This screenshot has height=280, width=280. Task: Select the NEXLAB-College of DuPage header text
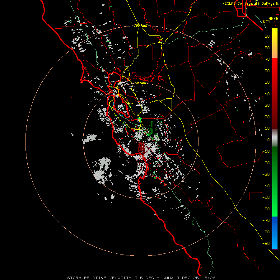[250, 3]
